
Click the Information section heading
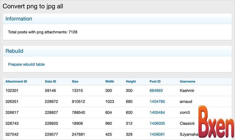click(x=19, y=19)
